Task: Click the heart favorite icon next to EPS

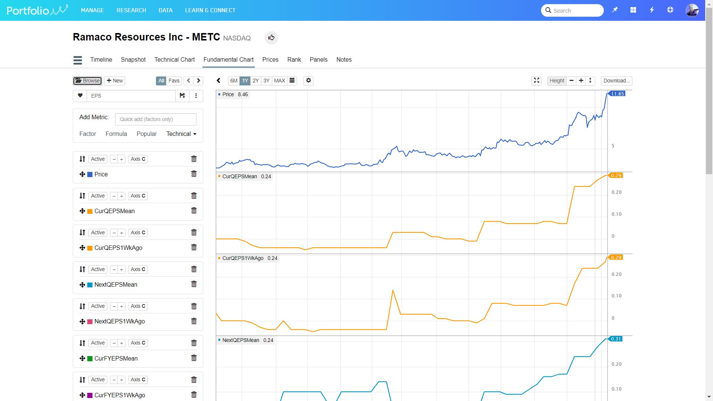Action: coord(80,95)
